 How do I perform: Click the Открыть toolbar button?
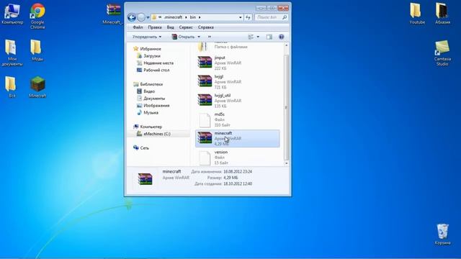point(184,37)
